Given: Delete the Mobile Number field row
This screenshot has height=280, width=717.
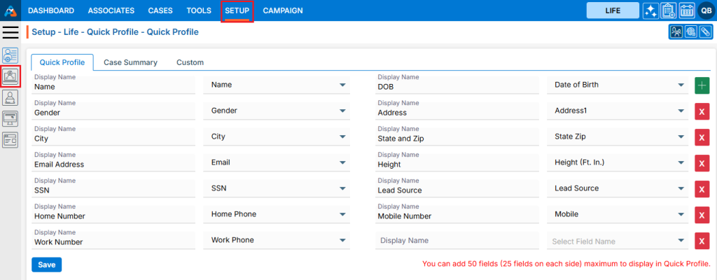Looking at the screenshot, I should pos(702,215).
